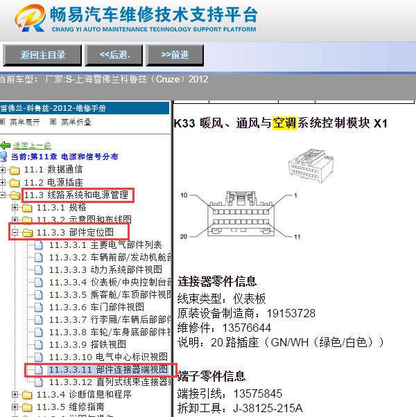The height and width of the screenshot is (417, 416).
Task: Click the folder icon of 11.2 电源插座
Action: (15, 183)
